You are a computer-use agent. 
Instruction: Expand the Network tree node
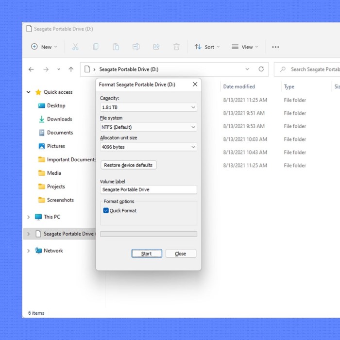click(28, 251)
